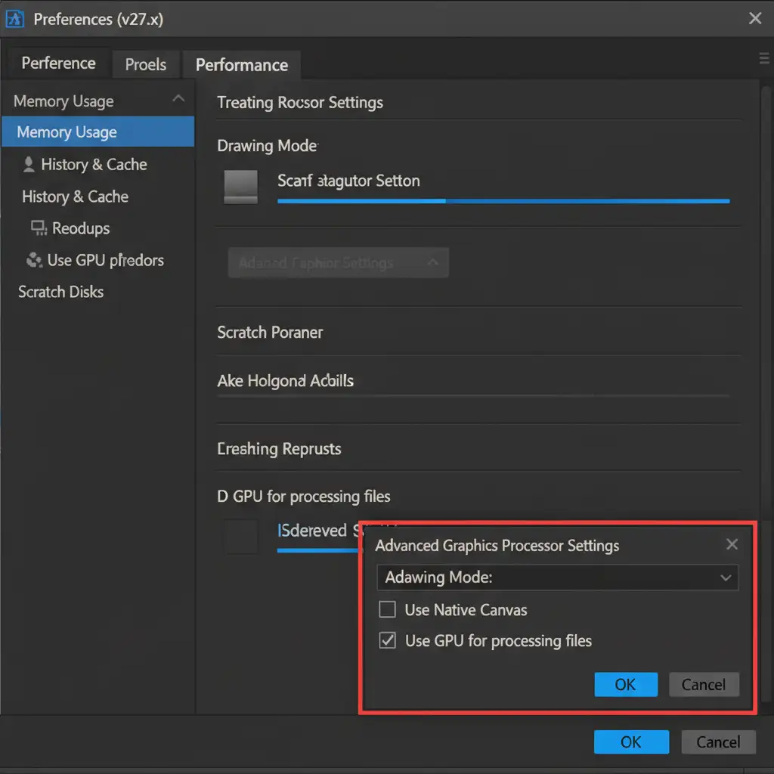Click the app logo icon in title bar
This screenshot has width=774, height=774.
pos(15,18)
